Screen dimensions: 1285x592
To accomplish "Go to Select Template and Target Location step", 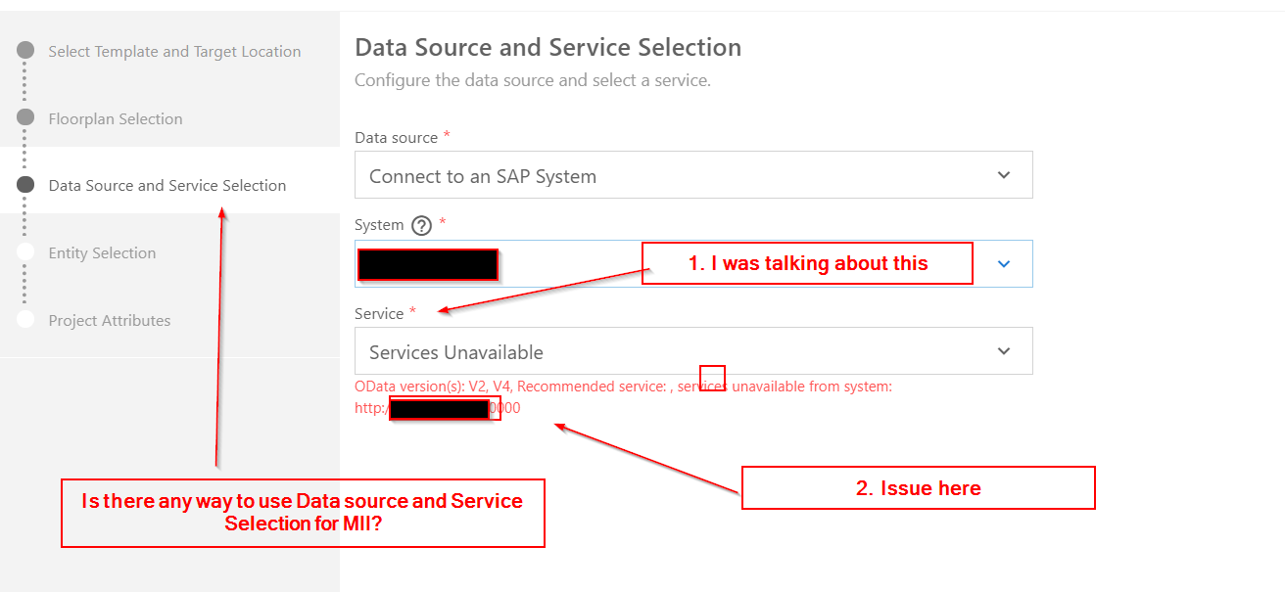I will point(174,52).
